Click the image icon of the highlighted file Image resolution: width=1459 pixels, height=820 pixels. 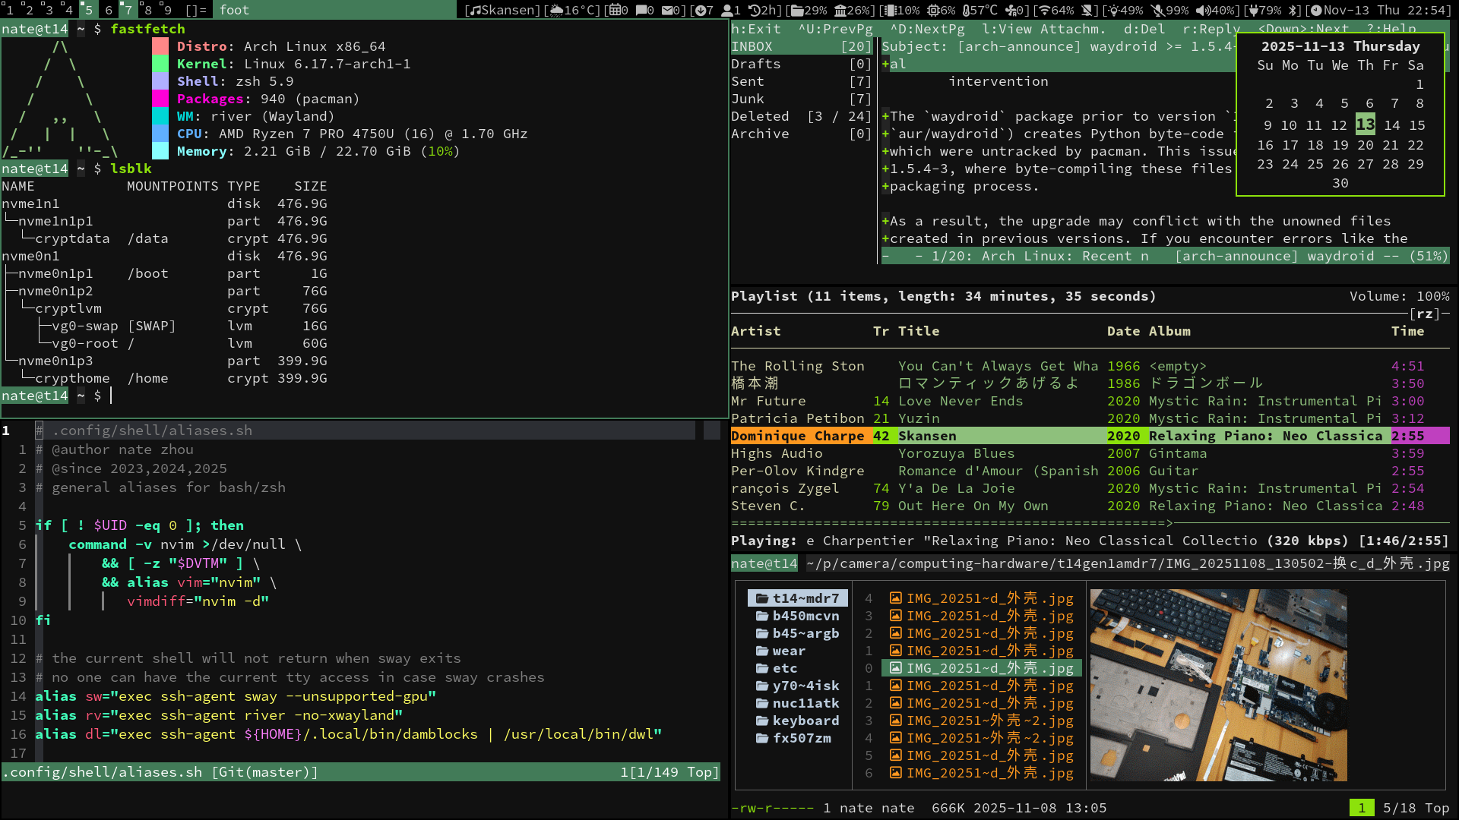point(896,668)
